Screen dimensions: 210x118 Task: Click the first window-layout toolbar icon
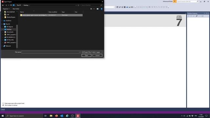(117, 7)
